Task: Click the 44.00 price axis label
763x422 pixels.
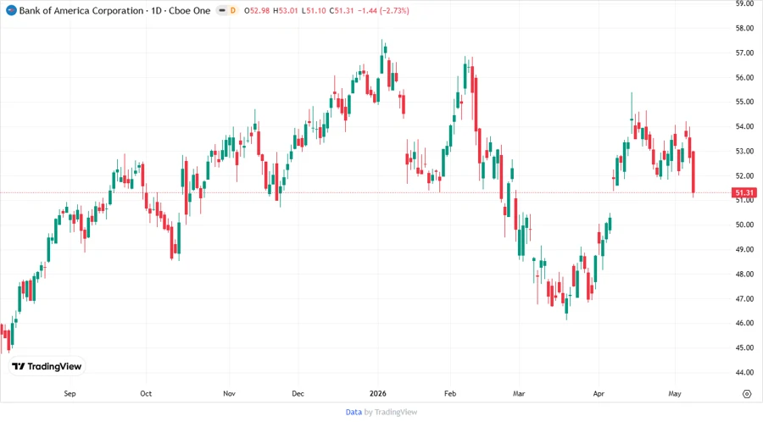Action: [x=744, y=372]
